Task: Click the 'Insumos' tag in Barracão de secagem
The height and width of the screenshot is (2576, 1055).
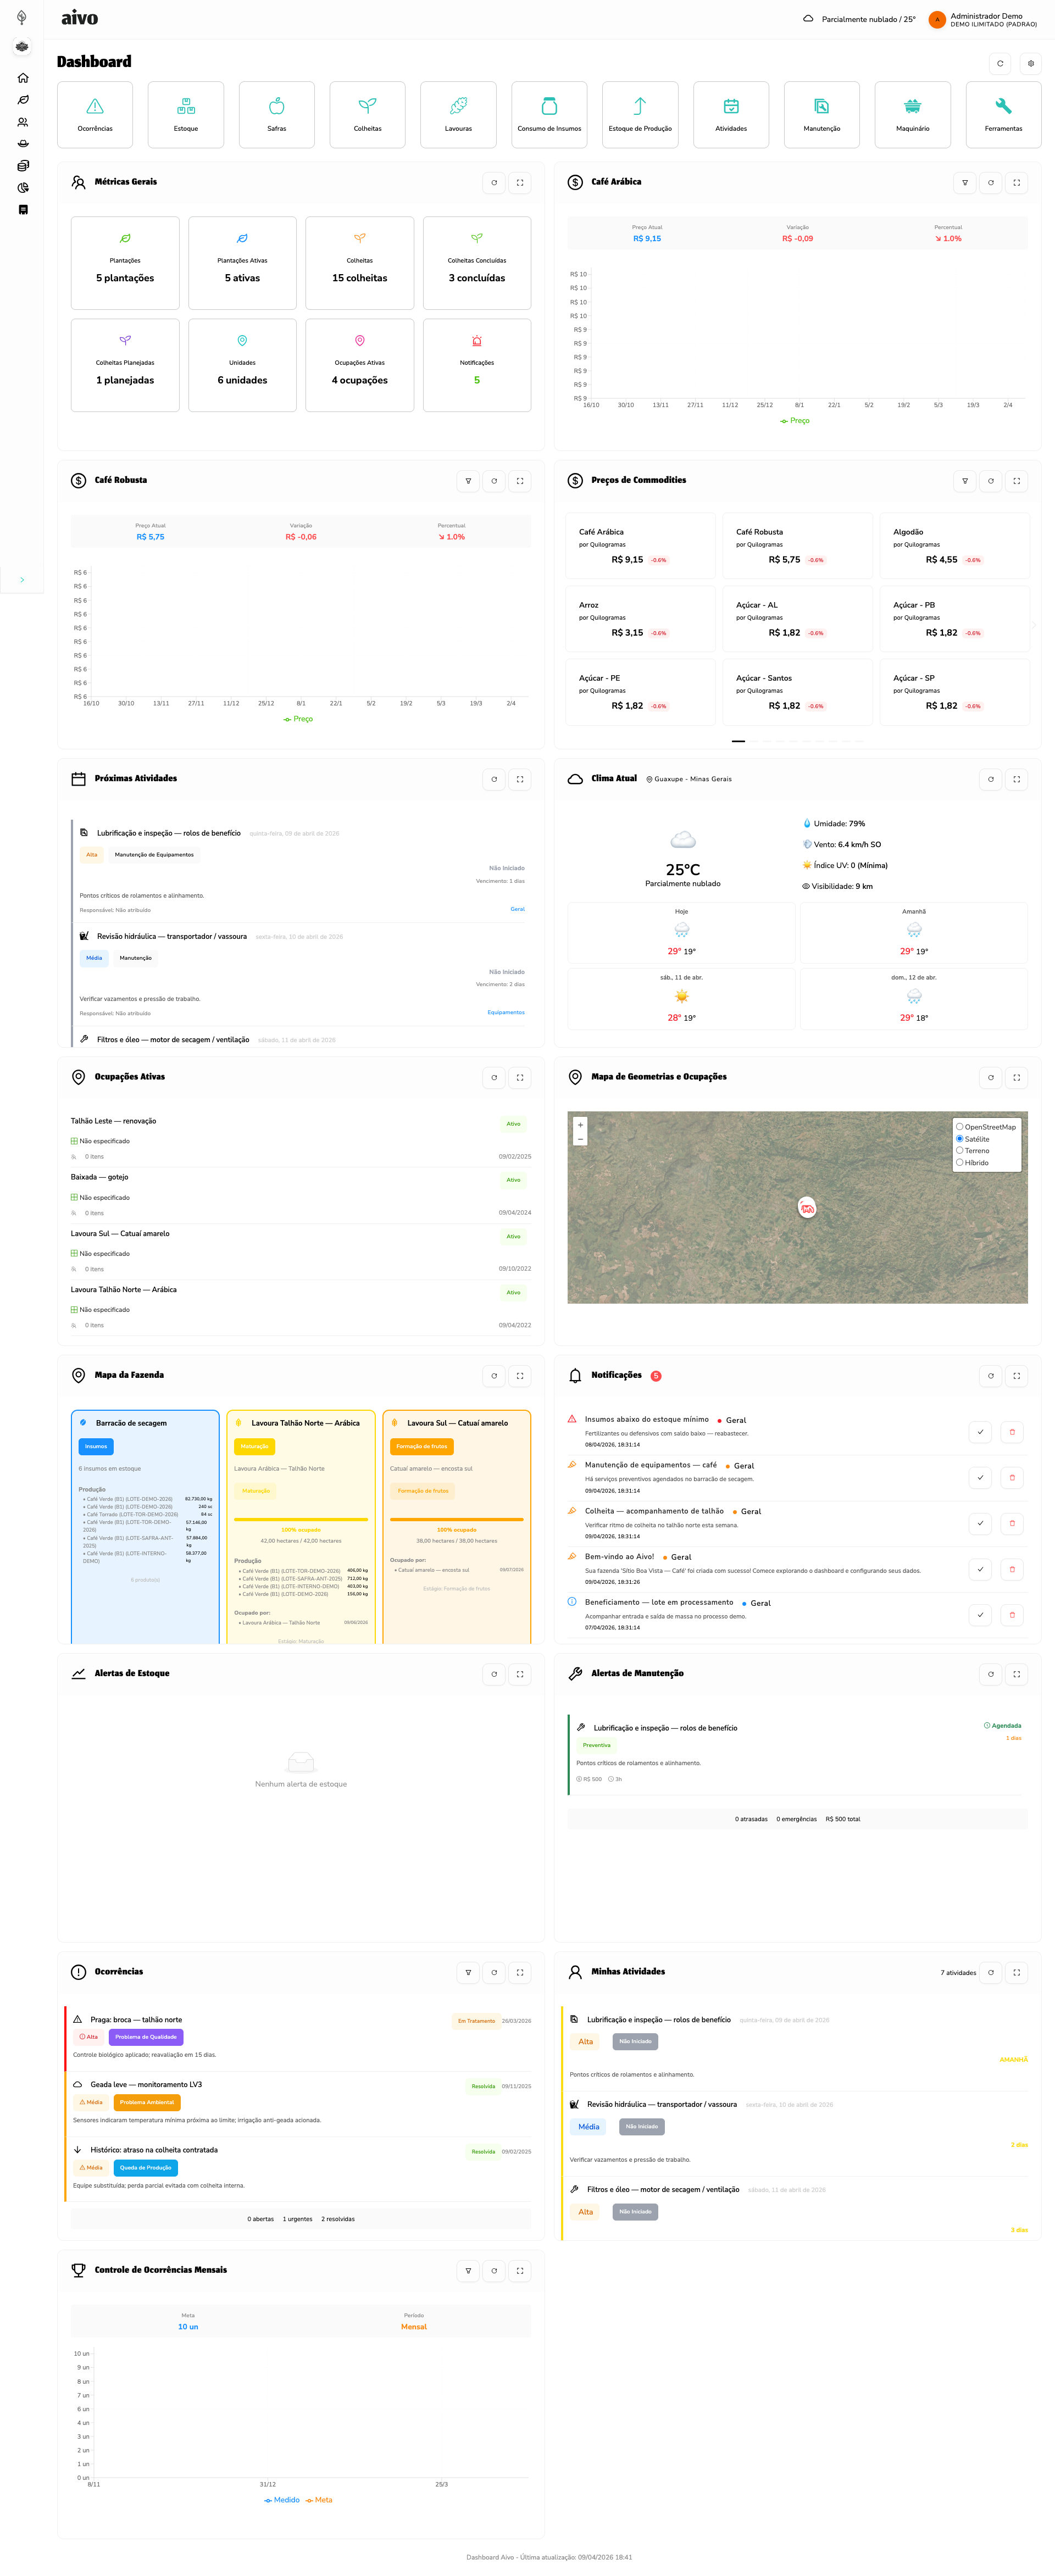Action: [x=96, y=1446]
